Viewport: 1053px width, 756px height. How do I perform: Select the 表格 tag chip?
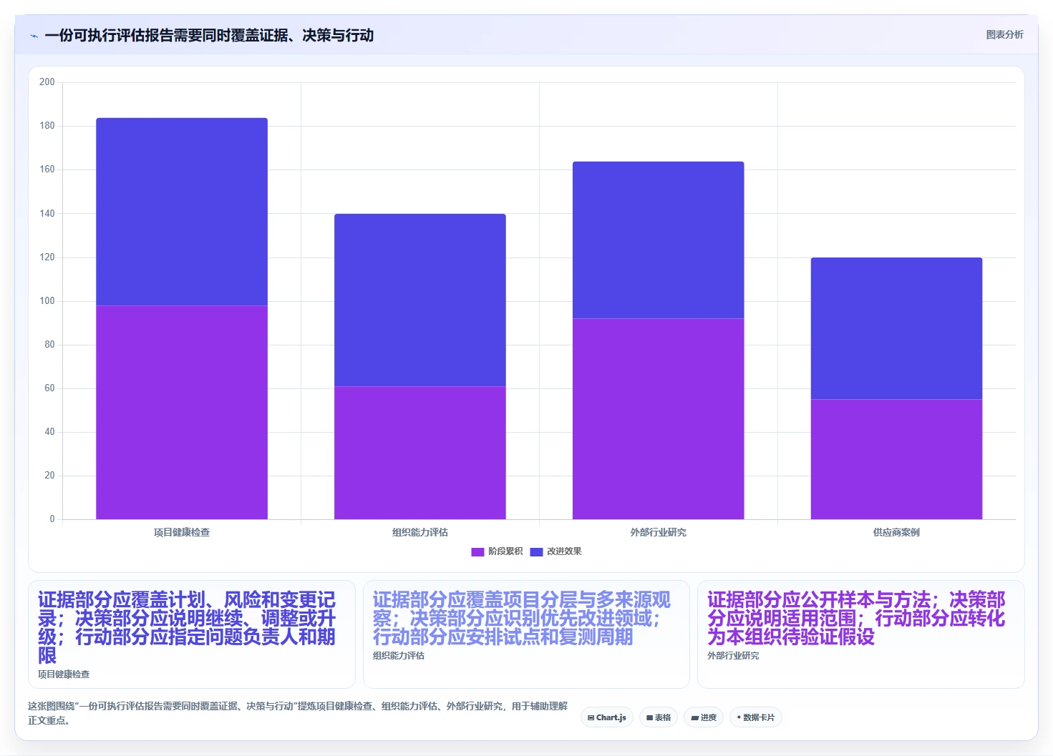[x=659, y=717]
